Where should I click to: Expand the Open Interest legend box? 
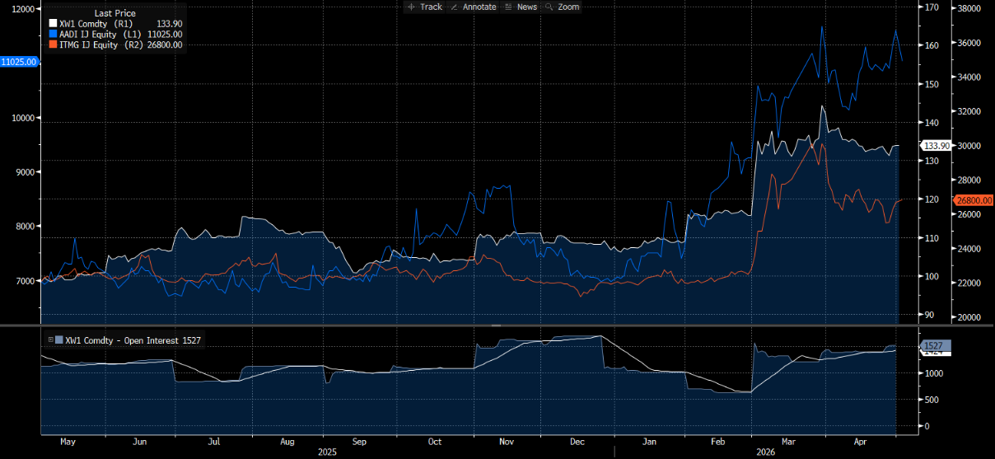[51, 340]
